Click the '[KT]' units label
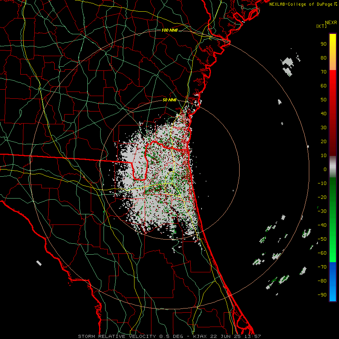Screen dimensions: 339x339 pyautogui.click(x=321, y=26)
